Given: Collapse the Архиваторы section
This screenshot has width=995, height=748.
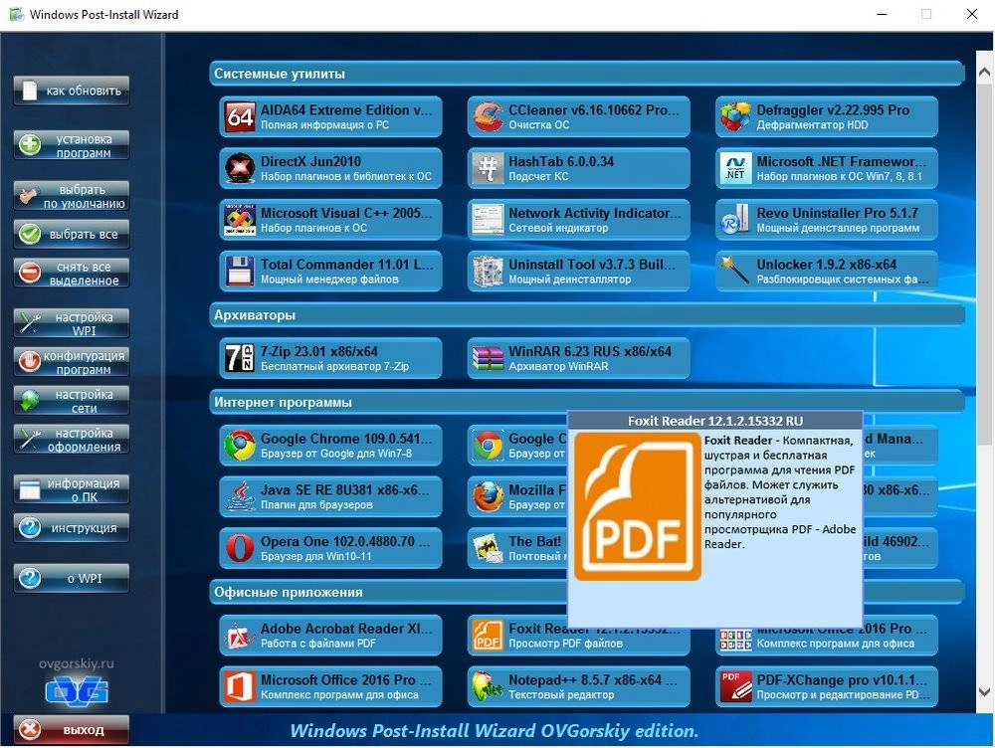Looking at the screenshot, I should click(587, 313).
